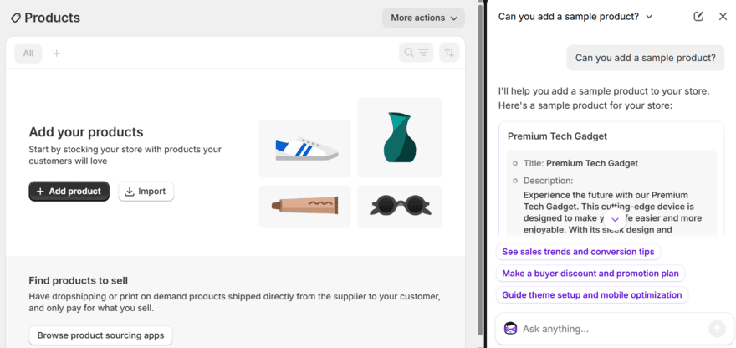
Task: Click the Products page title
Action: 52,18
